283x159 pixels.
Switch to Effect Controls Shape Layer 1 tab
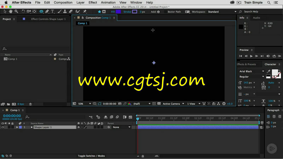pos(48,19)
